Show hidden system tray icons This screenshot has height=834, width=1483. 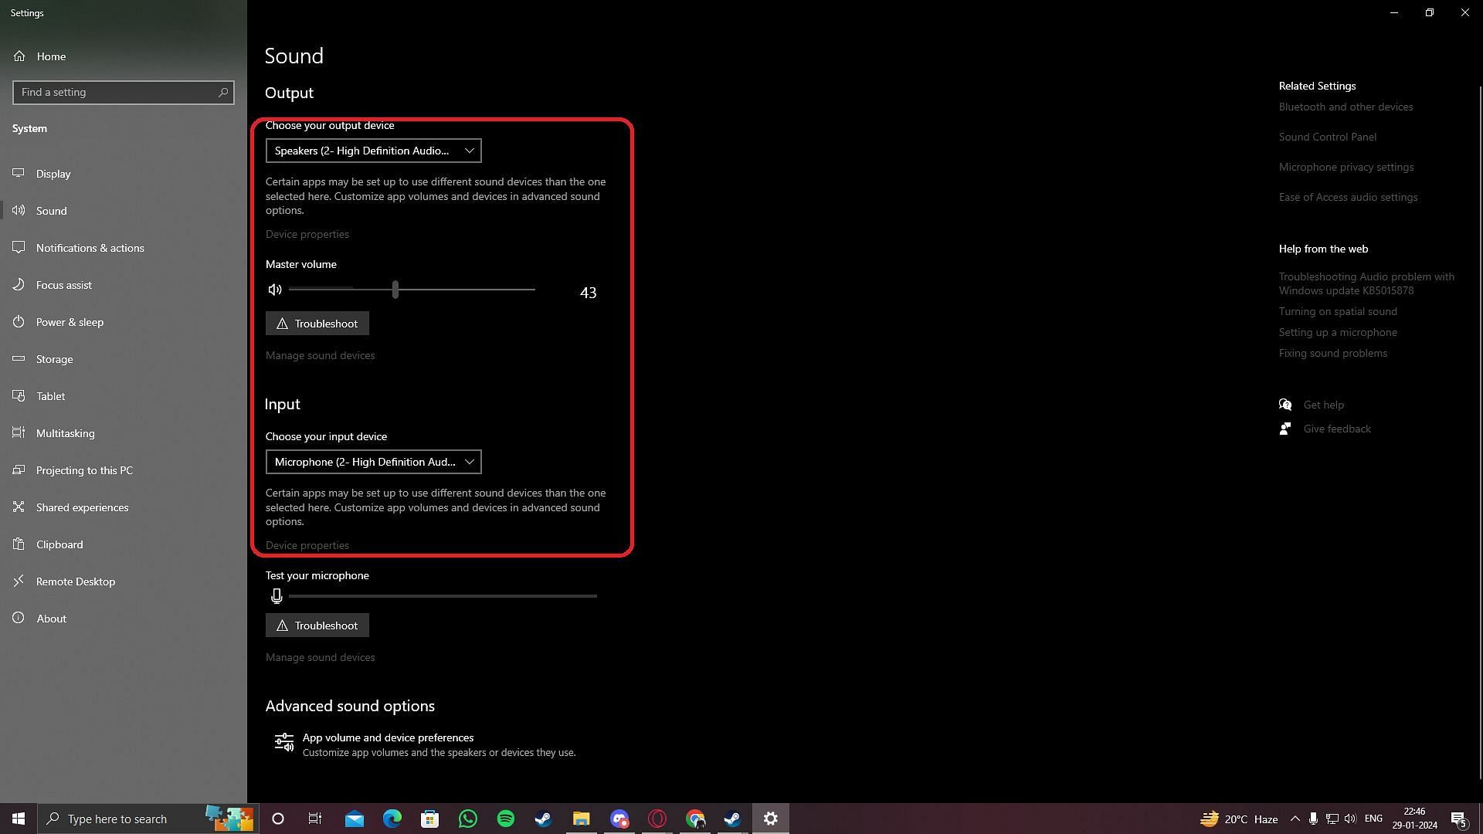coord(1295,819)
